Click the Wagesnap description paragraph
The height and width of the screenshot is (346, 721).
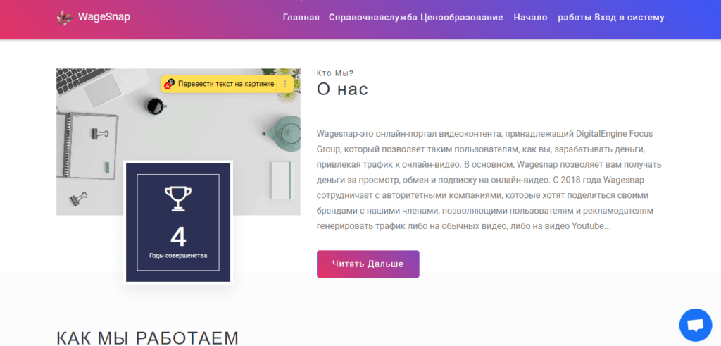coord(489,180)
